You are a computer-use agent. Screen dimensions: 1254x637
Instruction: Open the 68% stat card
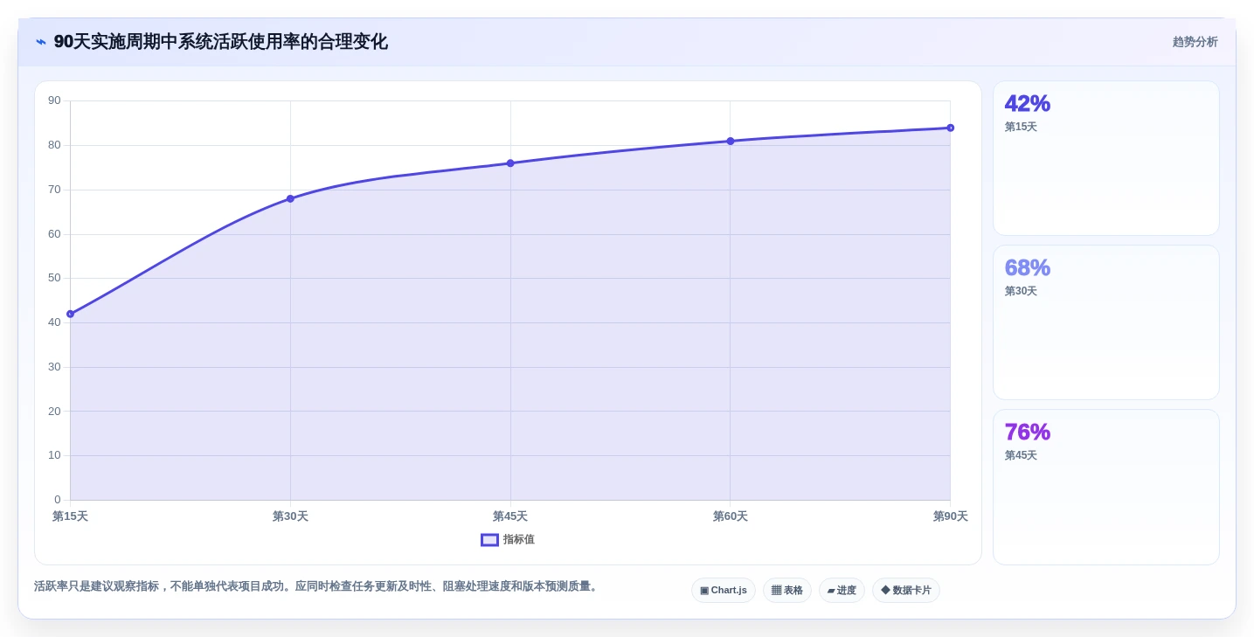click(1106, 322)
